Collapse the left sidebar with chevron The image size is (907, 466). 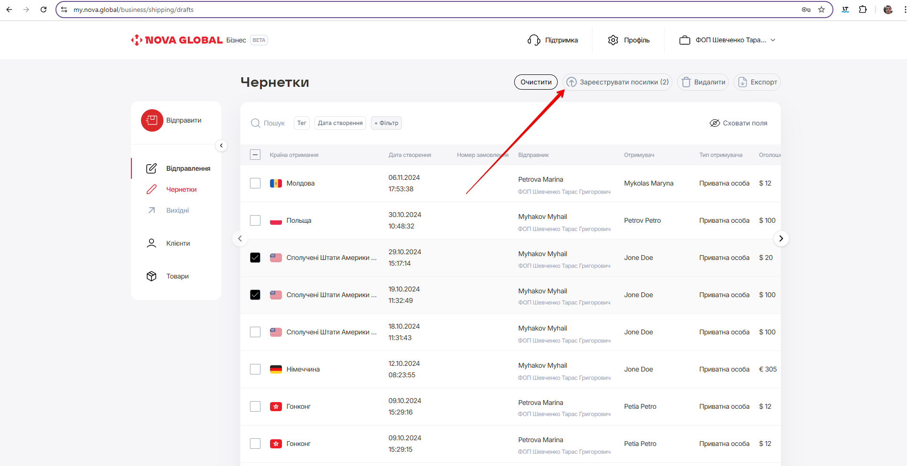pos(221,145)
